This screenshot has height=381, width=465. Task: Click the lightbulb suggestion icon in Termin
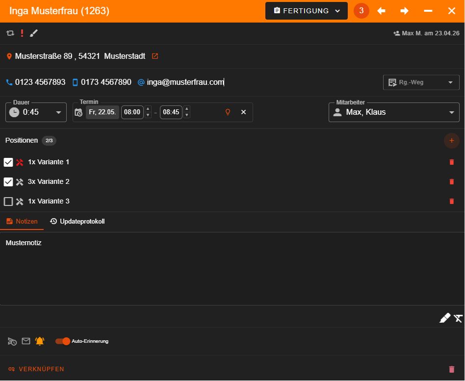[x=228, y=112]
